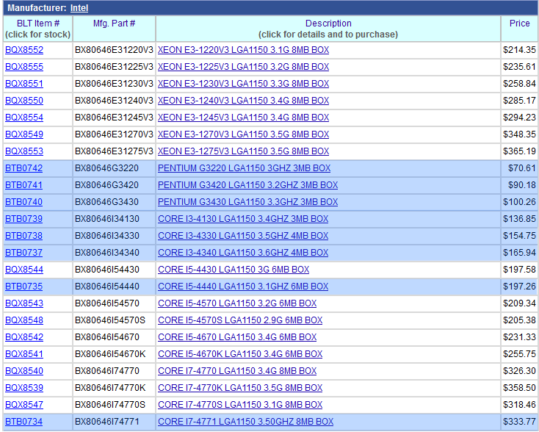539x432 pixels.
Task: Purchase CORE I7-4770S 3.1G 8MB BOX
Action: pyautogui.click(x=240, y=405)
